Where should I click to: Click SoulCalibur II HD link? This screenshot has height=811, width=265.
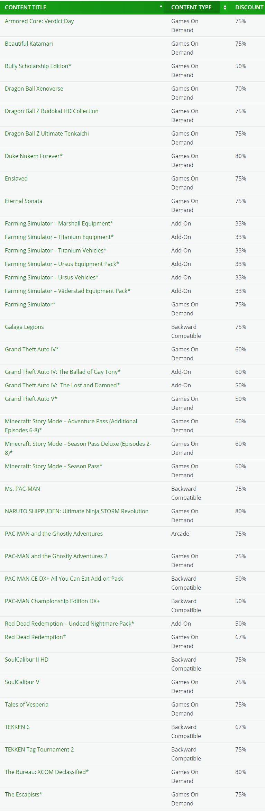pyautogui.click(x=27, y=660)
